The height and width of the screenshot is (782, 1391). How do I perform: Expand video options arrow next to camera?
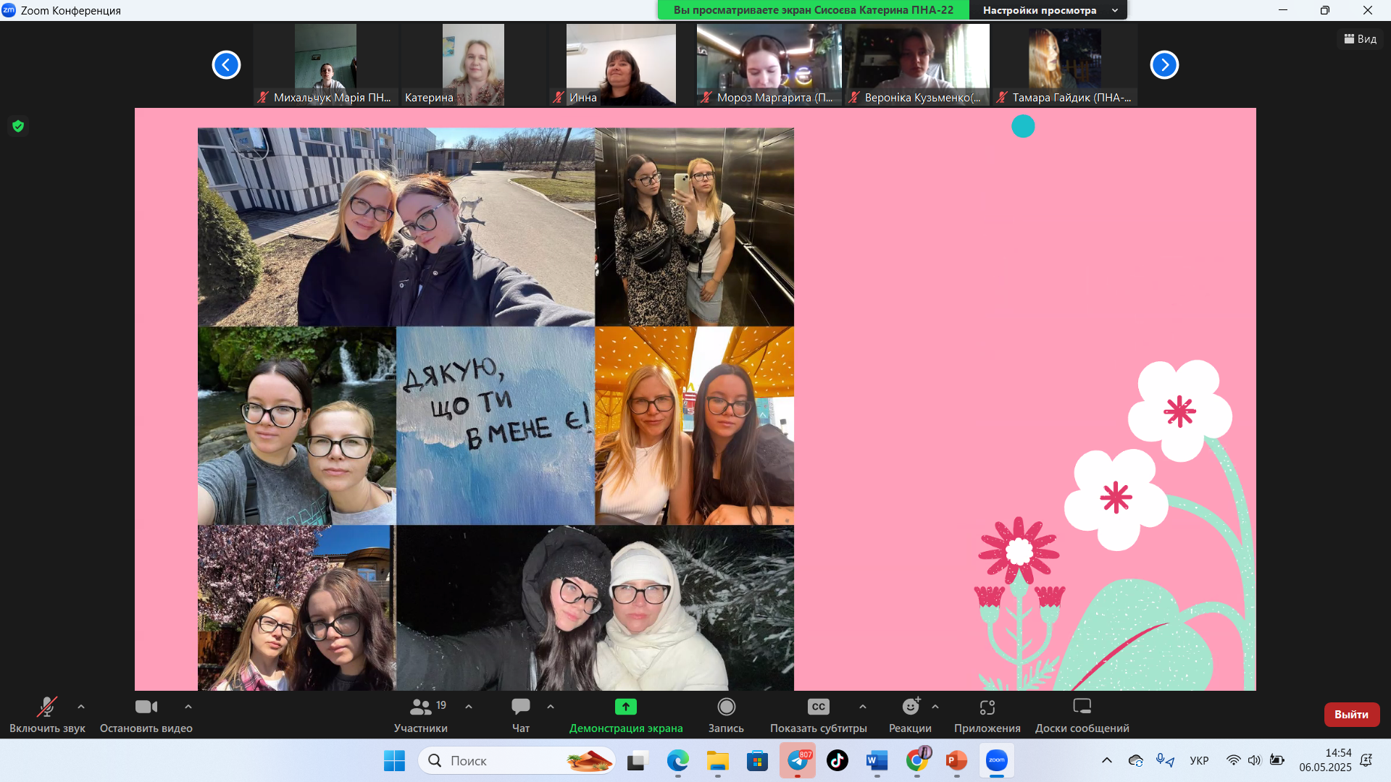click(188, 707)
